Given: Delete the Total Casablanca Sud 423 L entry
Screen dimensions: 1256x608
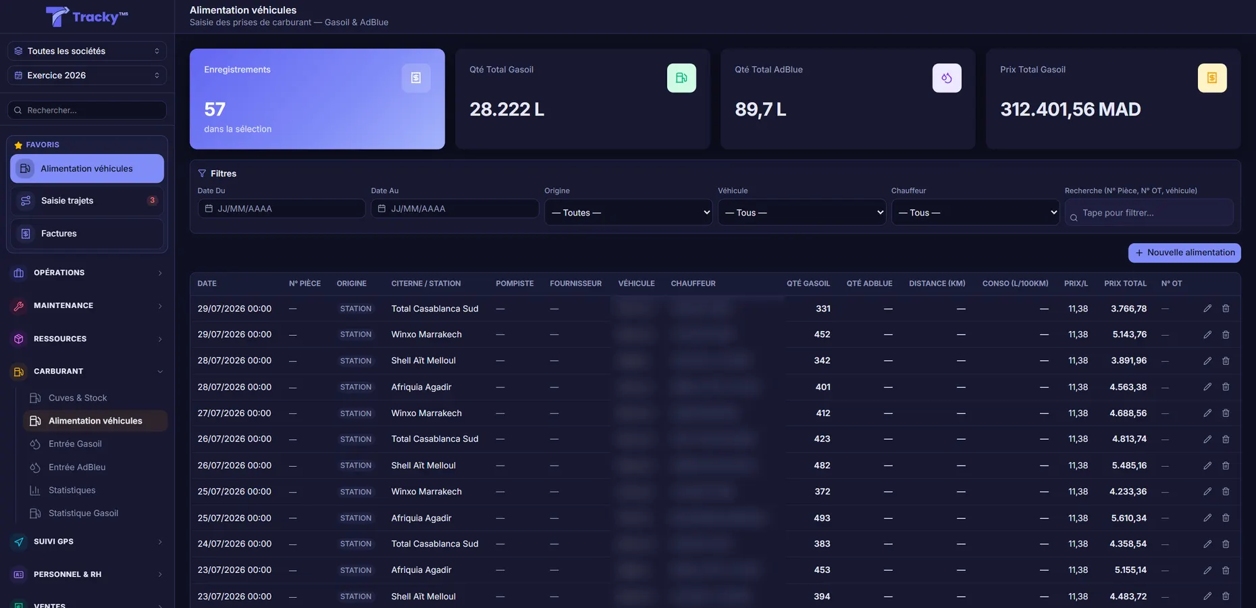Looking at the screenshot, I should pyautogui.click(x=1226, y=439).
